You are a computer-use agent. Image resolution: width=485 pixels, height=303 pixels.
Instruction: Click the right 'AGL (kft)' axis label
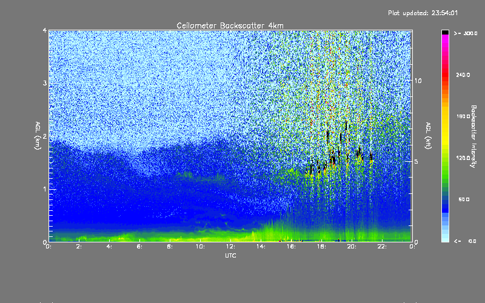click(x=428, y=136)
